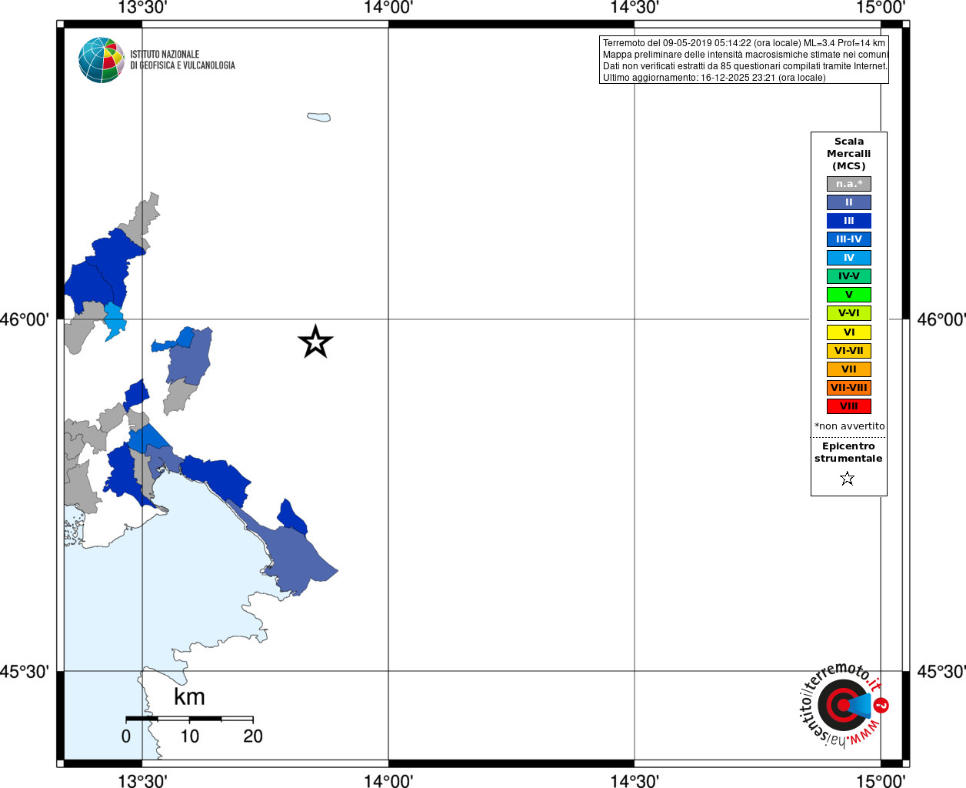Click the top 14°30' longitude label
This screenshot has width=966, height=788.
pos(635,8)
